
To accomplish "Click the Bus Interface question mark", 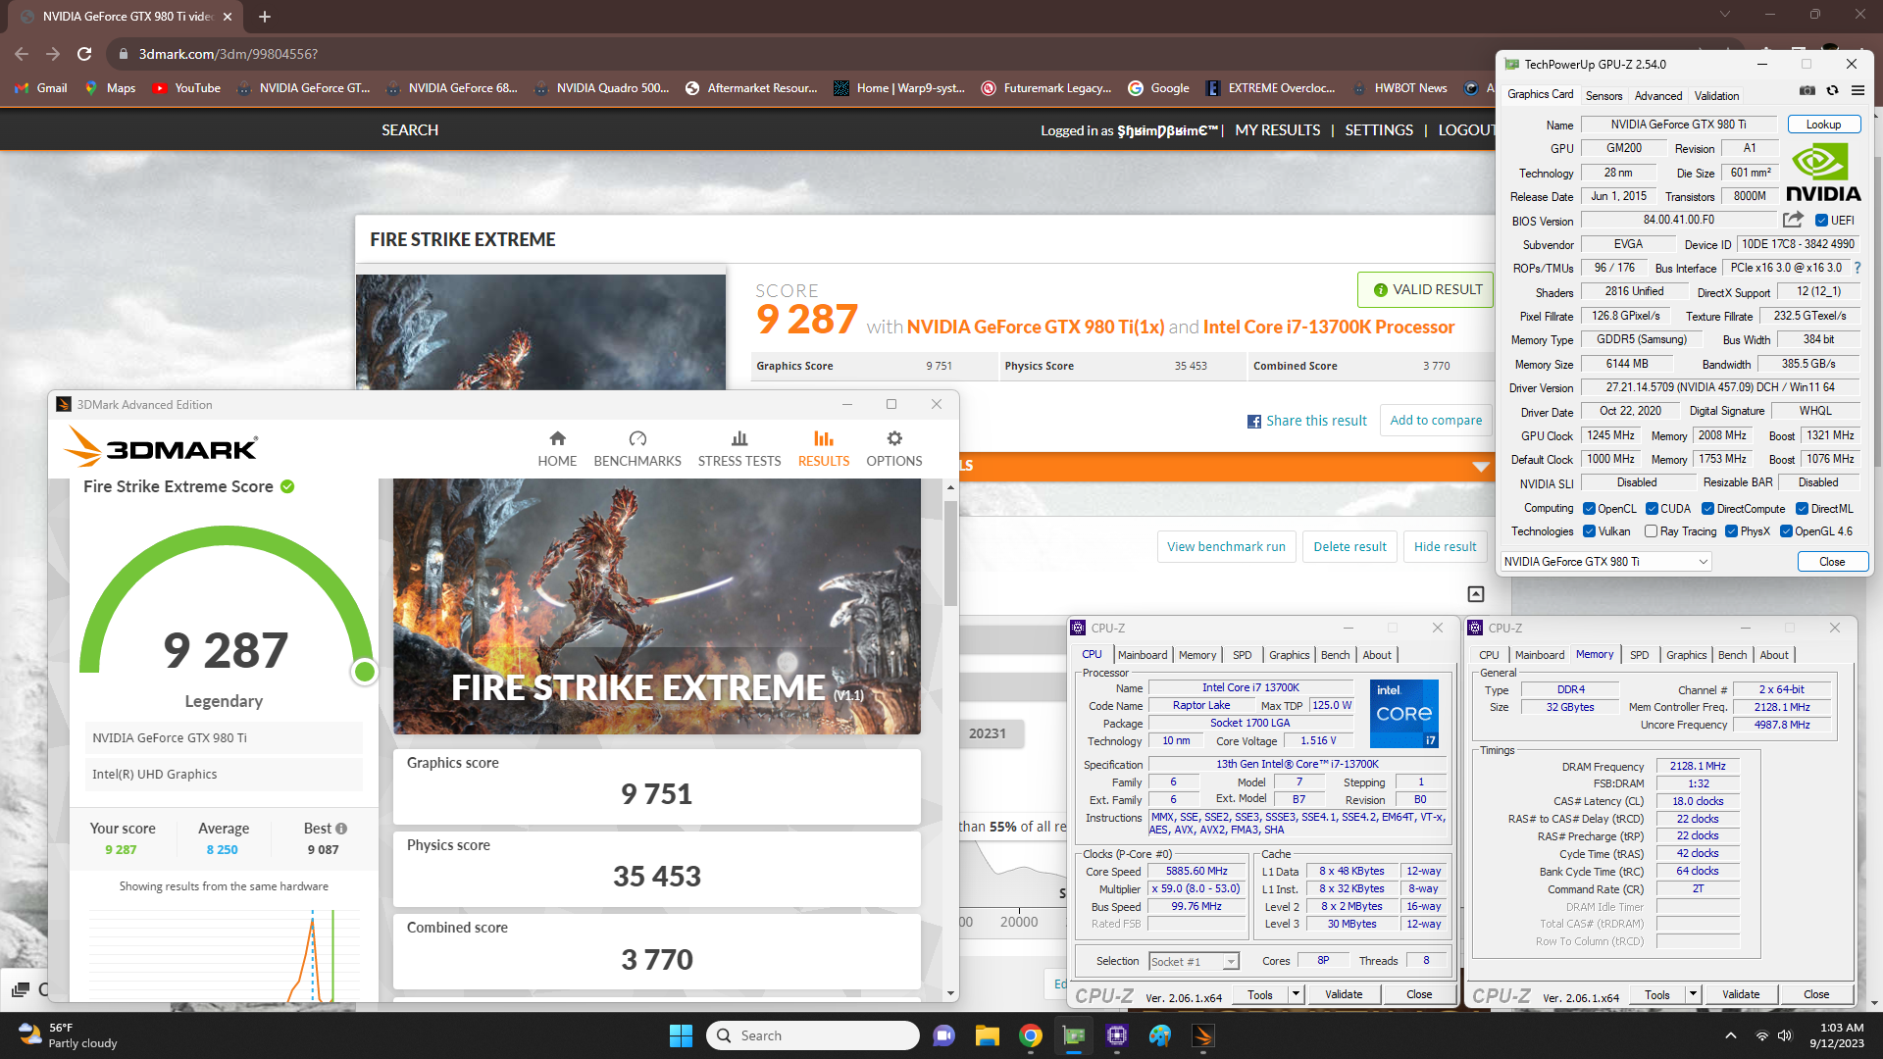I will click(x=1858, y=268).
